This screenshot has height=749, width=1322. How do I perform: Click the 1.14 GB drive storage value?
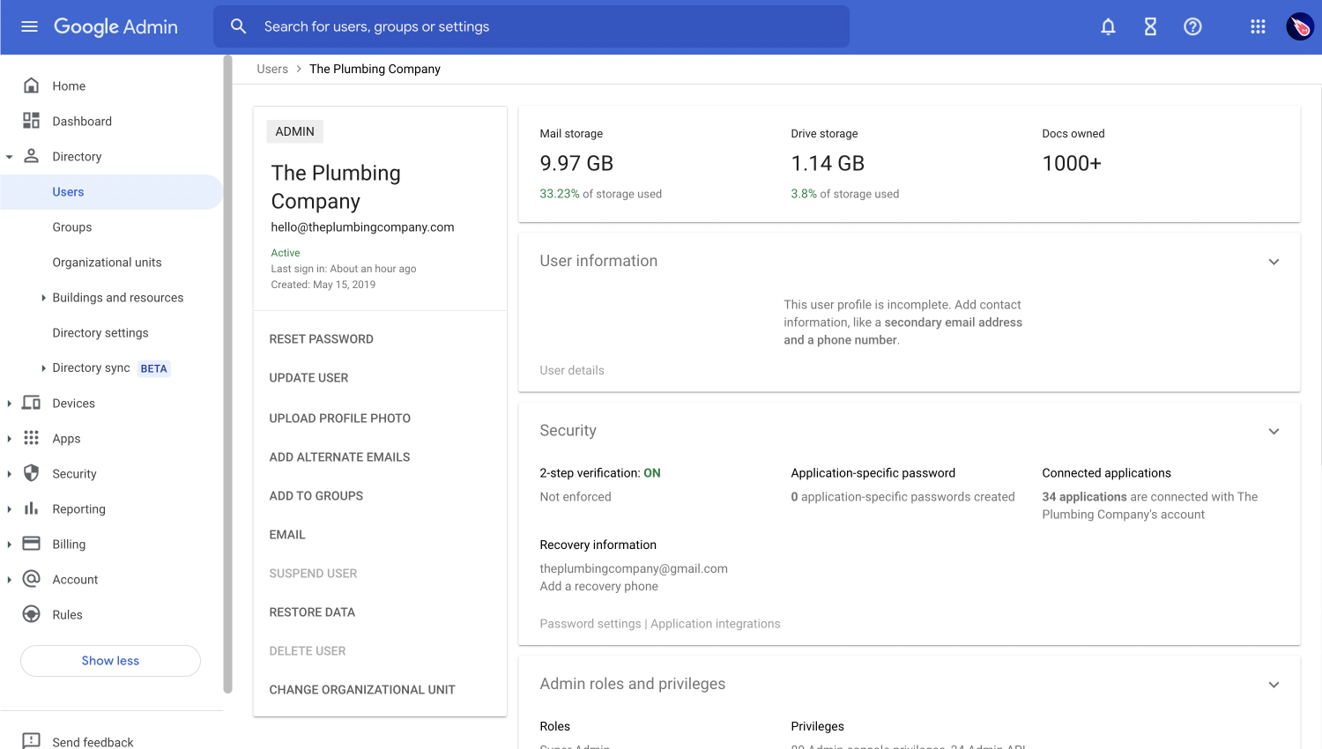point(828,163)
